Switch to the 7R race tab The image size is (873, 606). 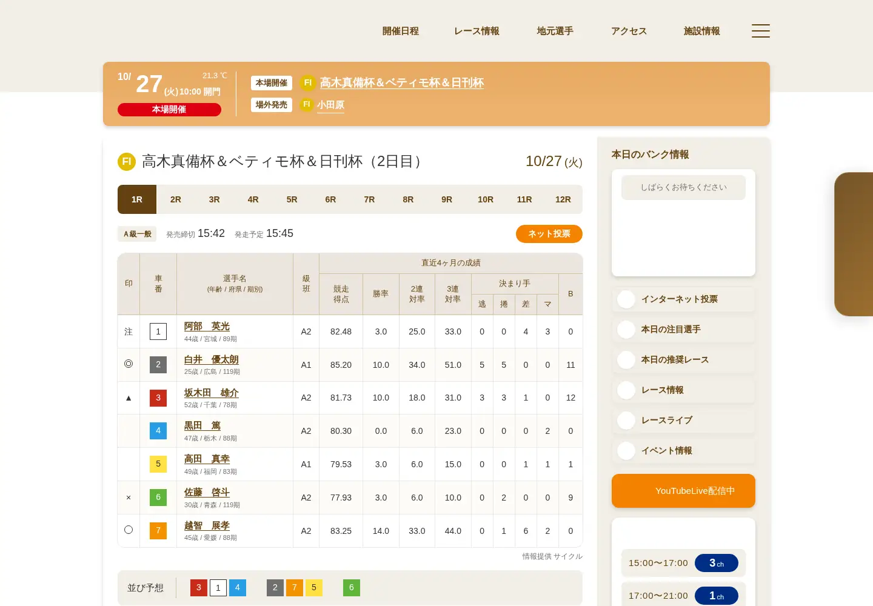pyautogui.click(x=369, y=199)
